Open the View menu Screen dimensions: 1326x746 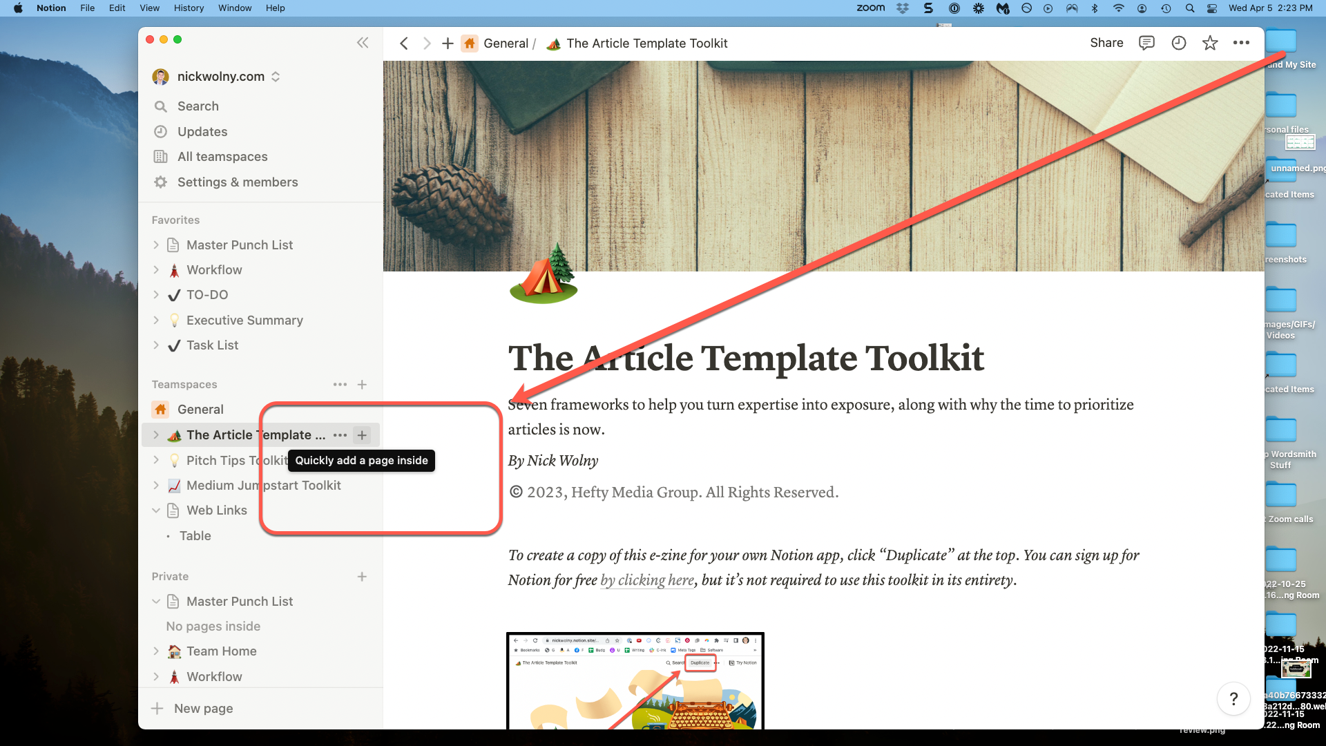point(149,8)
